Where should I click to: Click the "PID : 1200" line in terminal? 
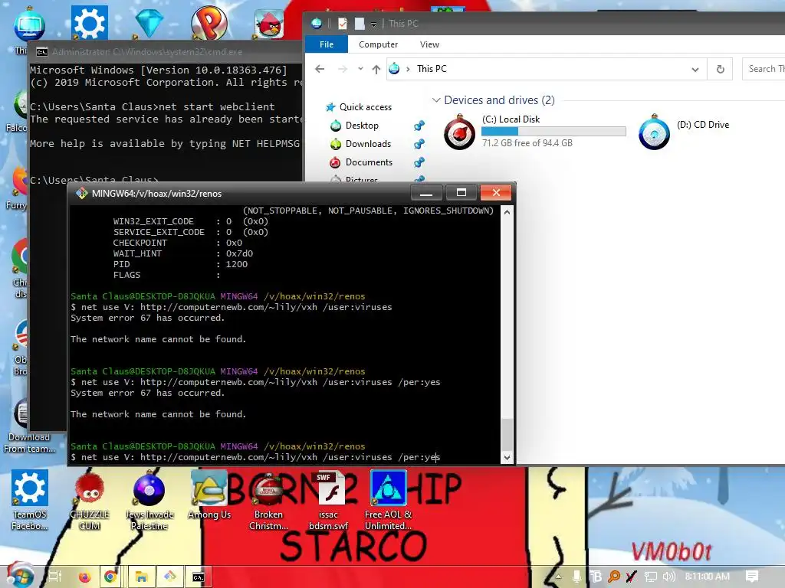(x=180, y=264)
